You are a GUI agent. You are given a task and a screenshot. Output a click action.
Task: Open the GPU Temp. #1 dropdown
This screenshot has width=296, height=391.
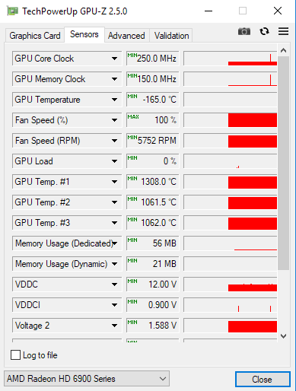[67, 182]
